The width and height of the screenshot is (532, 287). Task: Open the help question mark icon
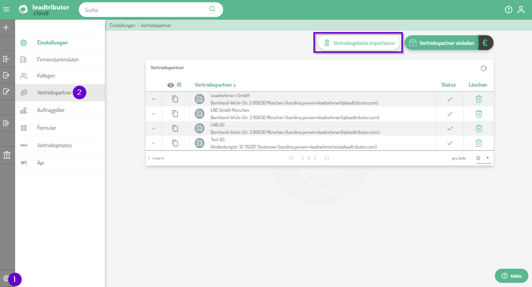[508, 10]
